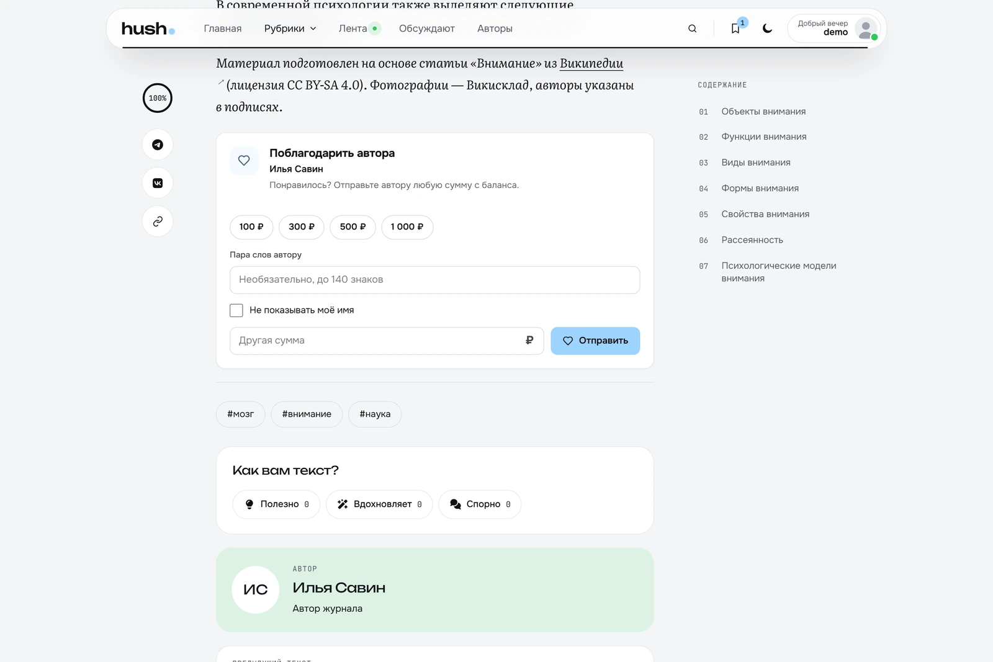This screenshot has width=993, height=662.
Task: Copy article link icon
Action: [158, 221]
